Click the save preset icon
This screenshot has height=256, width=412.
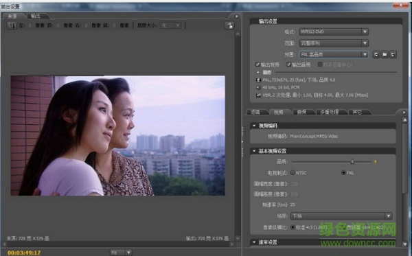[x=376, y=54]
